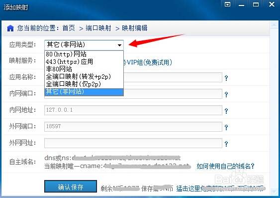Open the title bar dropdown menu icon

(227, 4)
